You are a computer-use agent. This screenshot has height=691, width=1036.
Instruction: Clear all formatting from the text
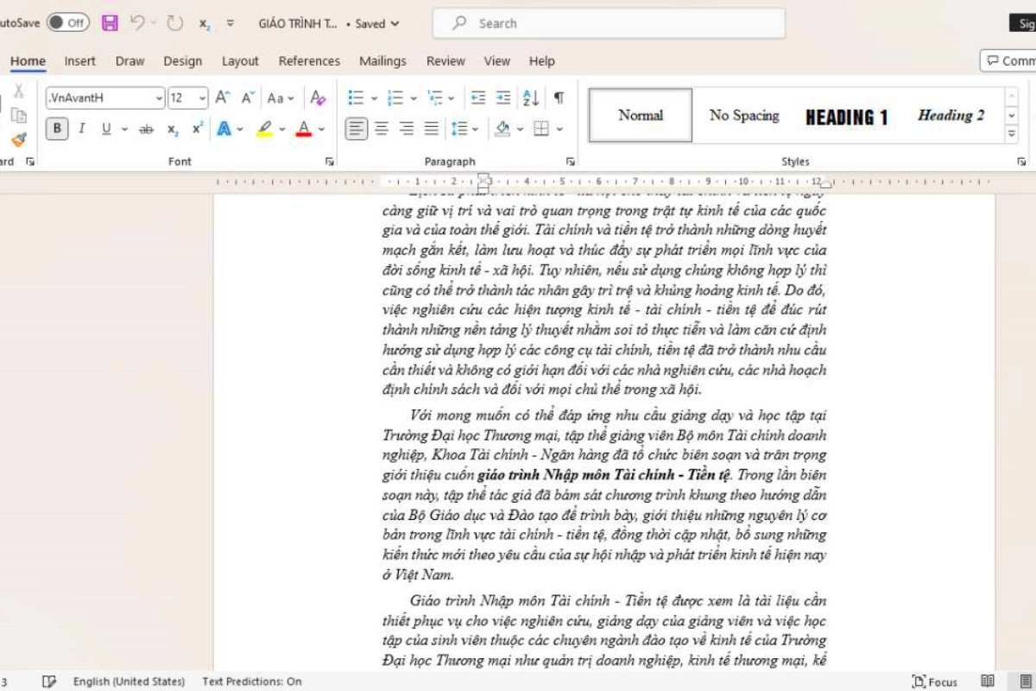click(x=318, y=98)
